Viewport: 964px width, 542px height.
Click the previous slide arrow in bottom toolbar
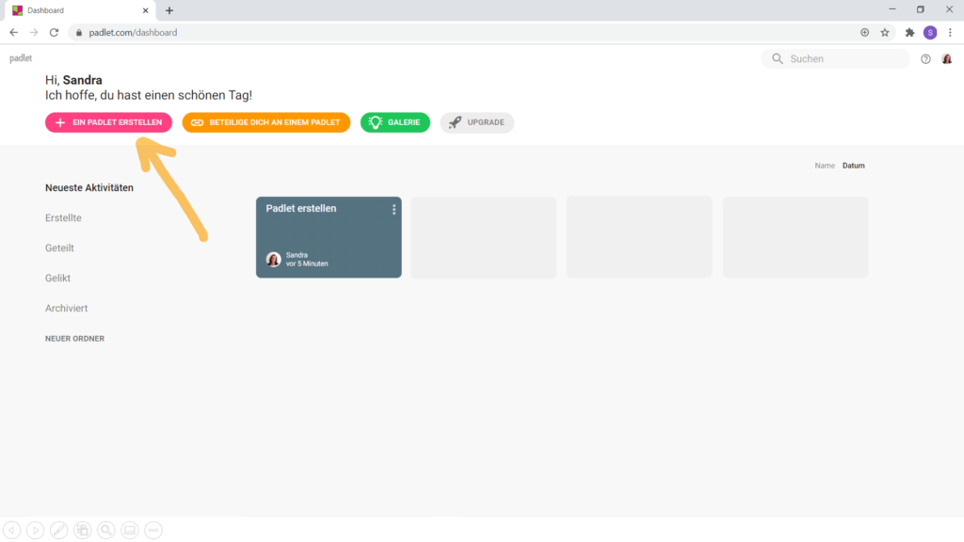coord(12,530)
